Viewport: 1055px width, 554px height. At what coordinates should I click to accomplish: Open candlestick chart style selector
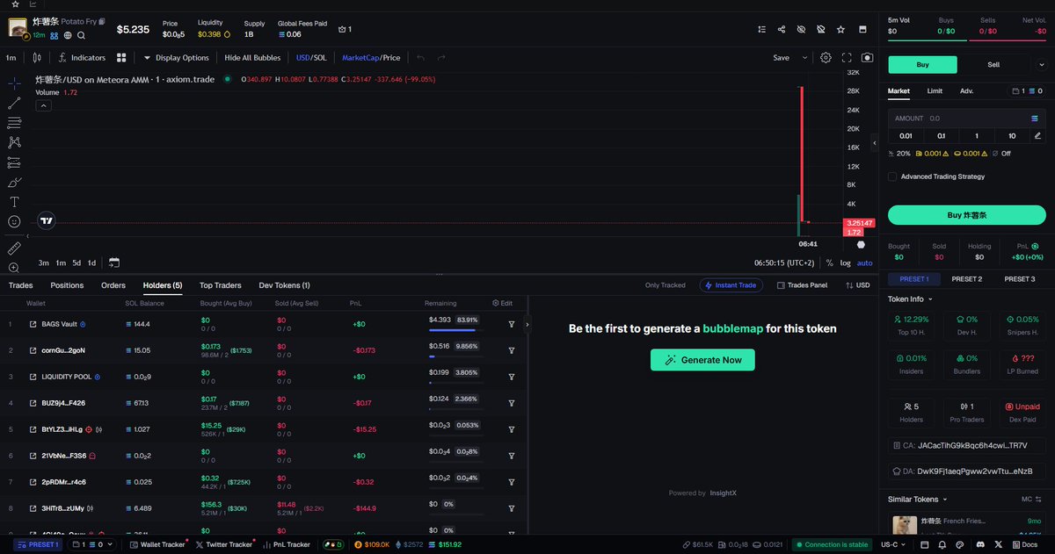tap(36, 58)
